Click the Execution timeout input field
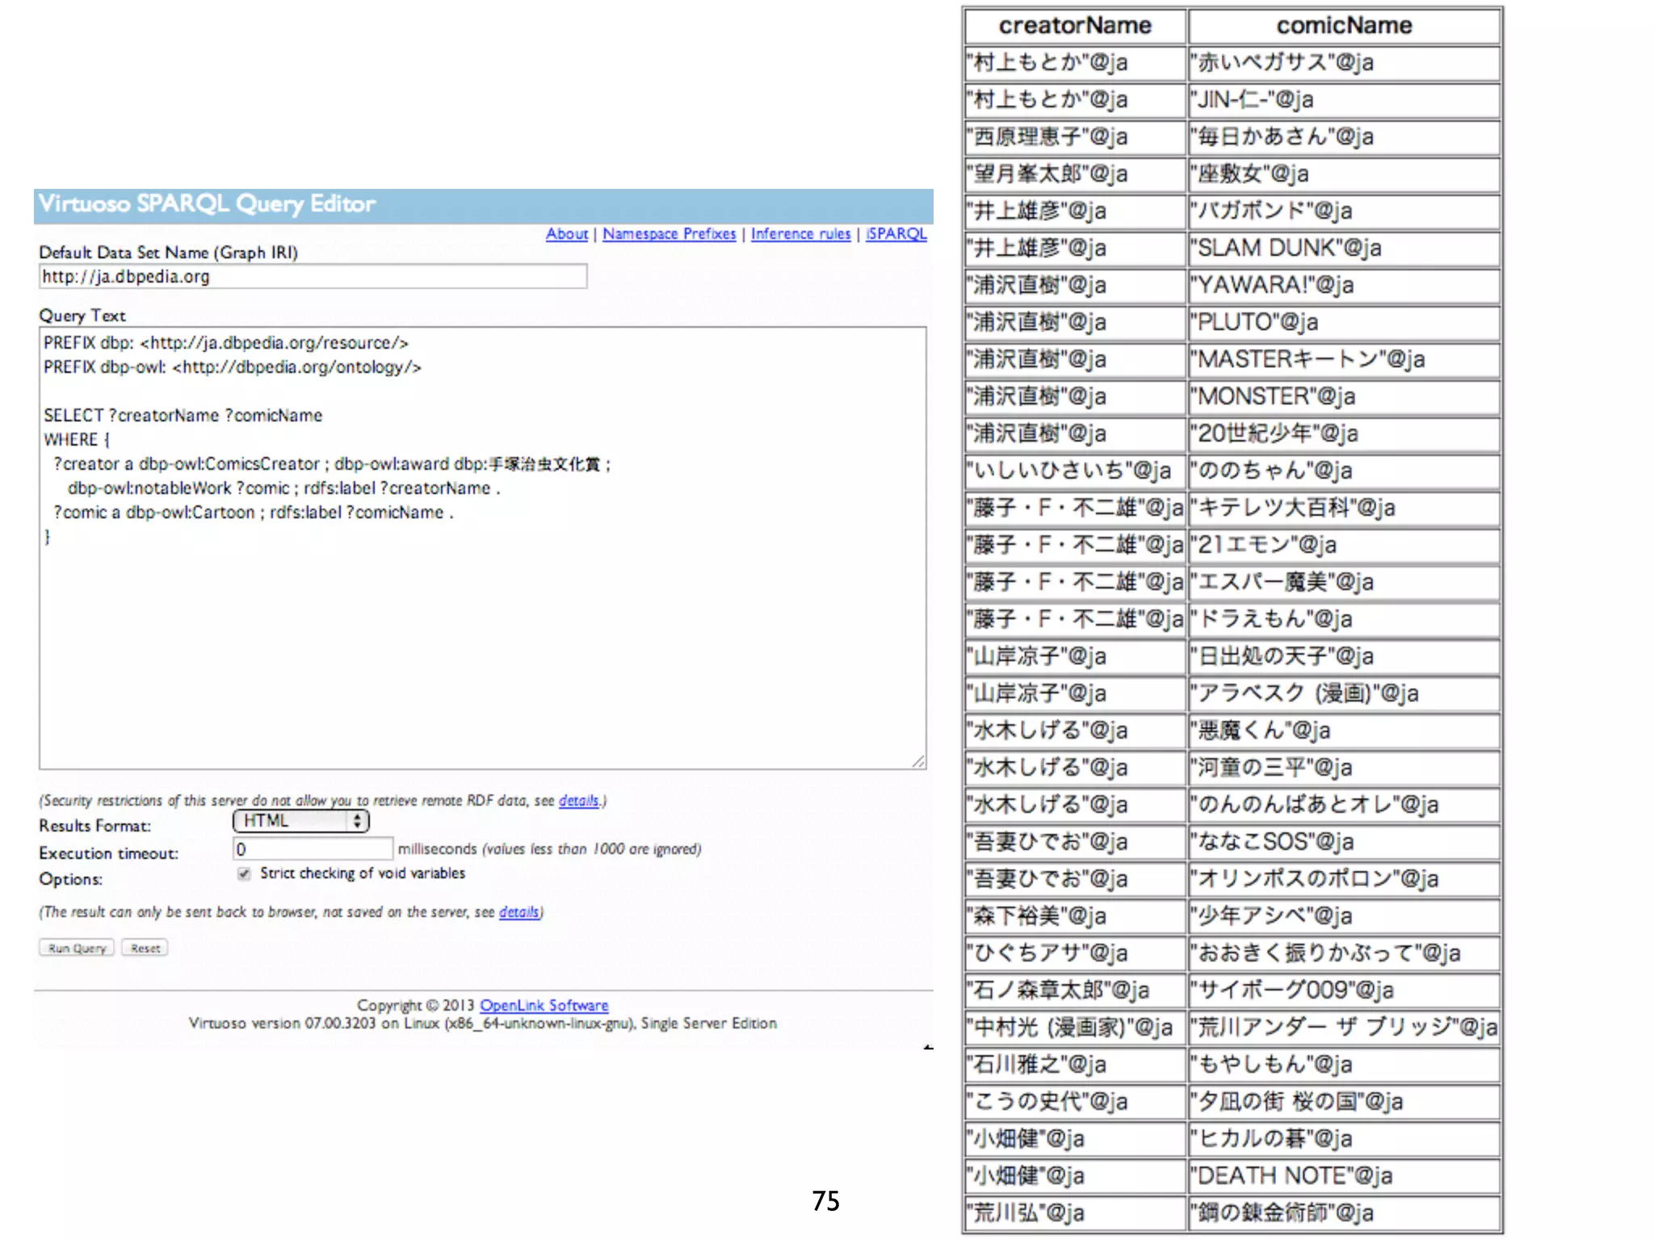The height and width of the screenshot is (1240, 1654). tap(313, 849)
